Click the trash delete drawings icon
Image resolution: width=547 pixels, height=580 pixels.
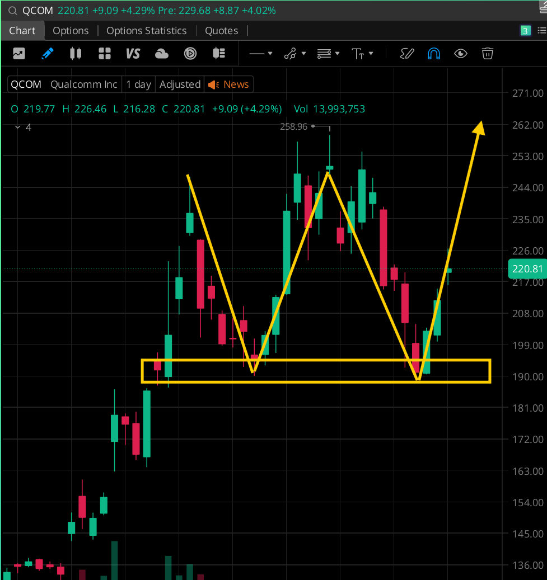tap(488, 54)
